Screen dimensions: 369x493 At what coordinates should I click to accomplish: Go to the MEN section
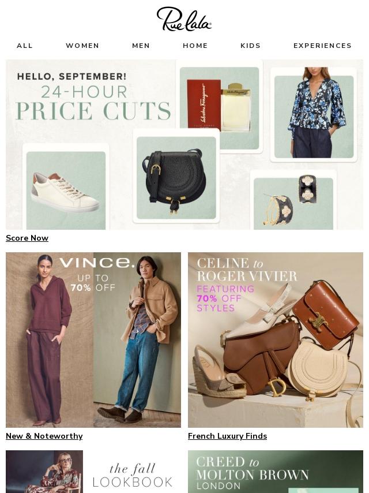[141, 46]
